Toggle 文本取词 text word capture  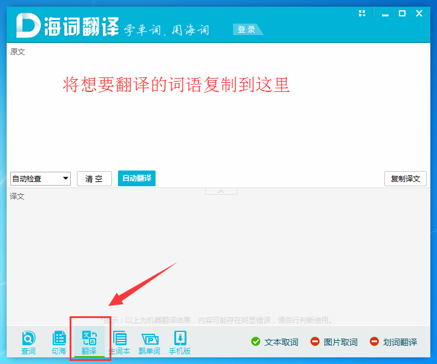pos(275,342)
